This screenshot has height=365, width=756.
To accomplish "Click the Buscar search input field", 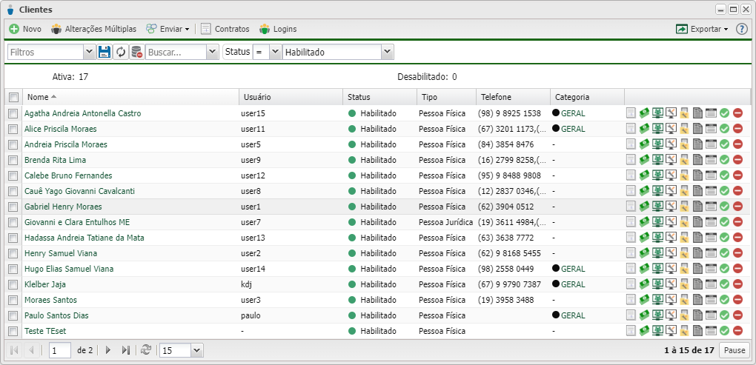I will point(175,52).
